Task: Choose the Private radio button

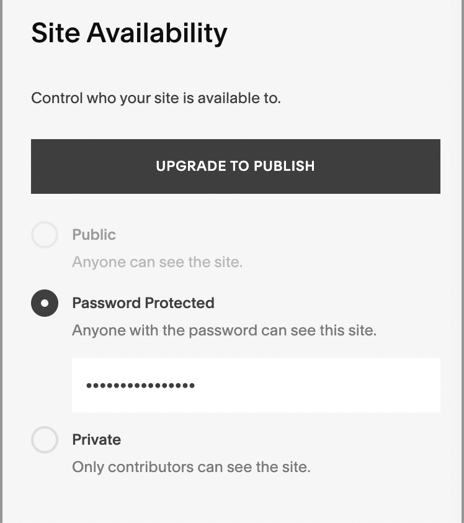Action: coord(45,440)
